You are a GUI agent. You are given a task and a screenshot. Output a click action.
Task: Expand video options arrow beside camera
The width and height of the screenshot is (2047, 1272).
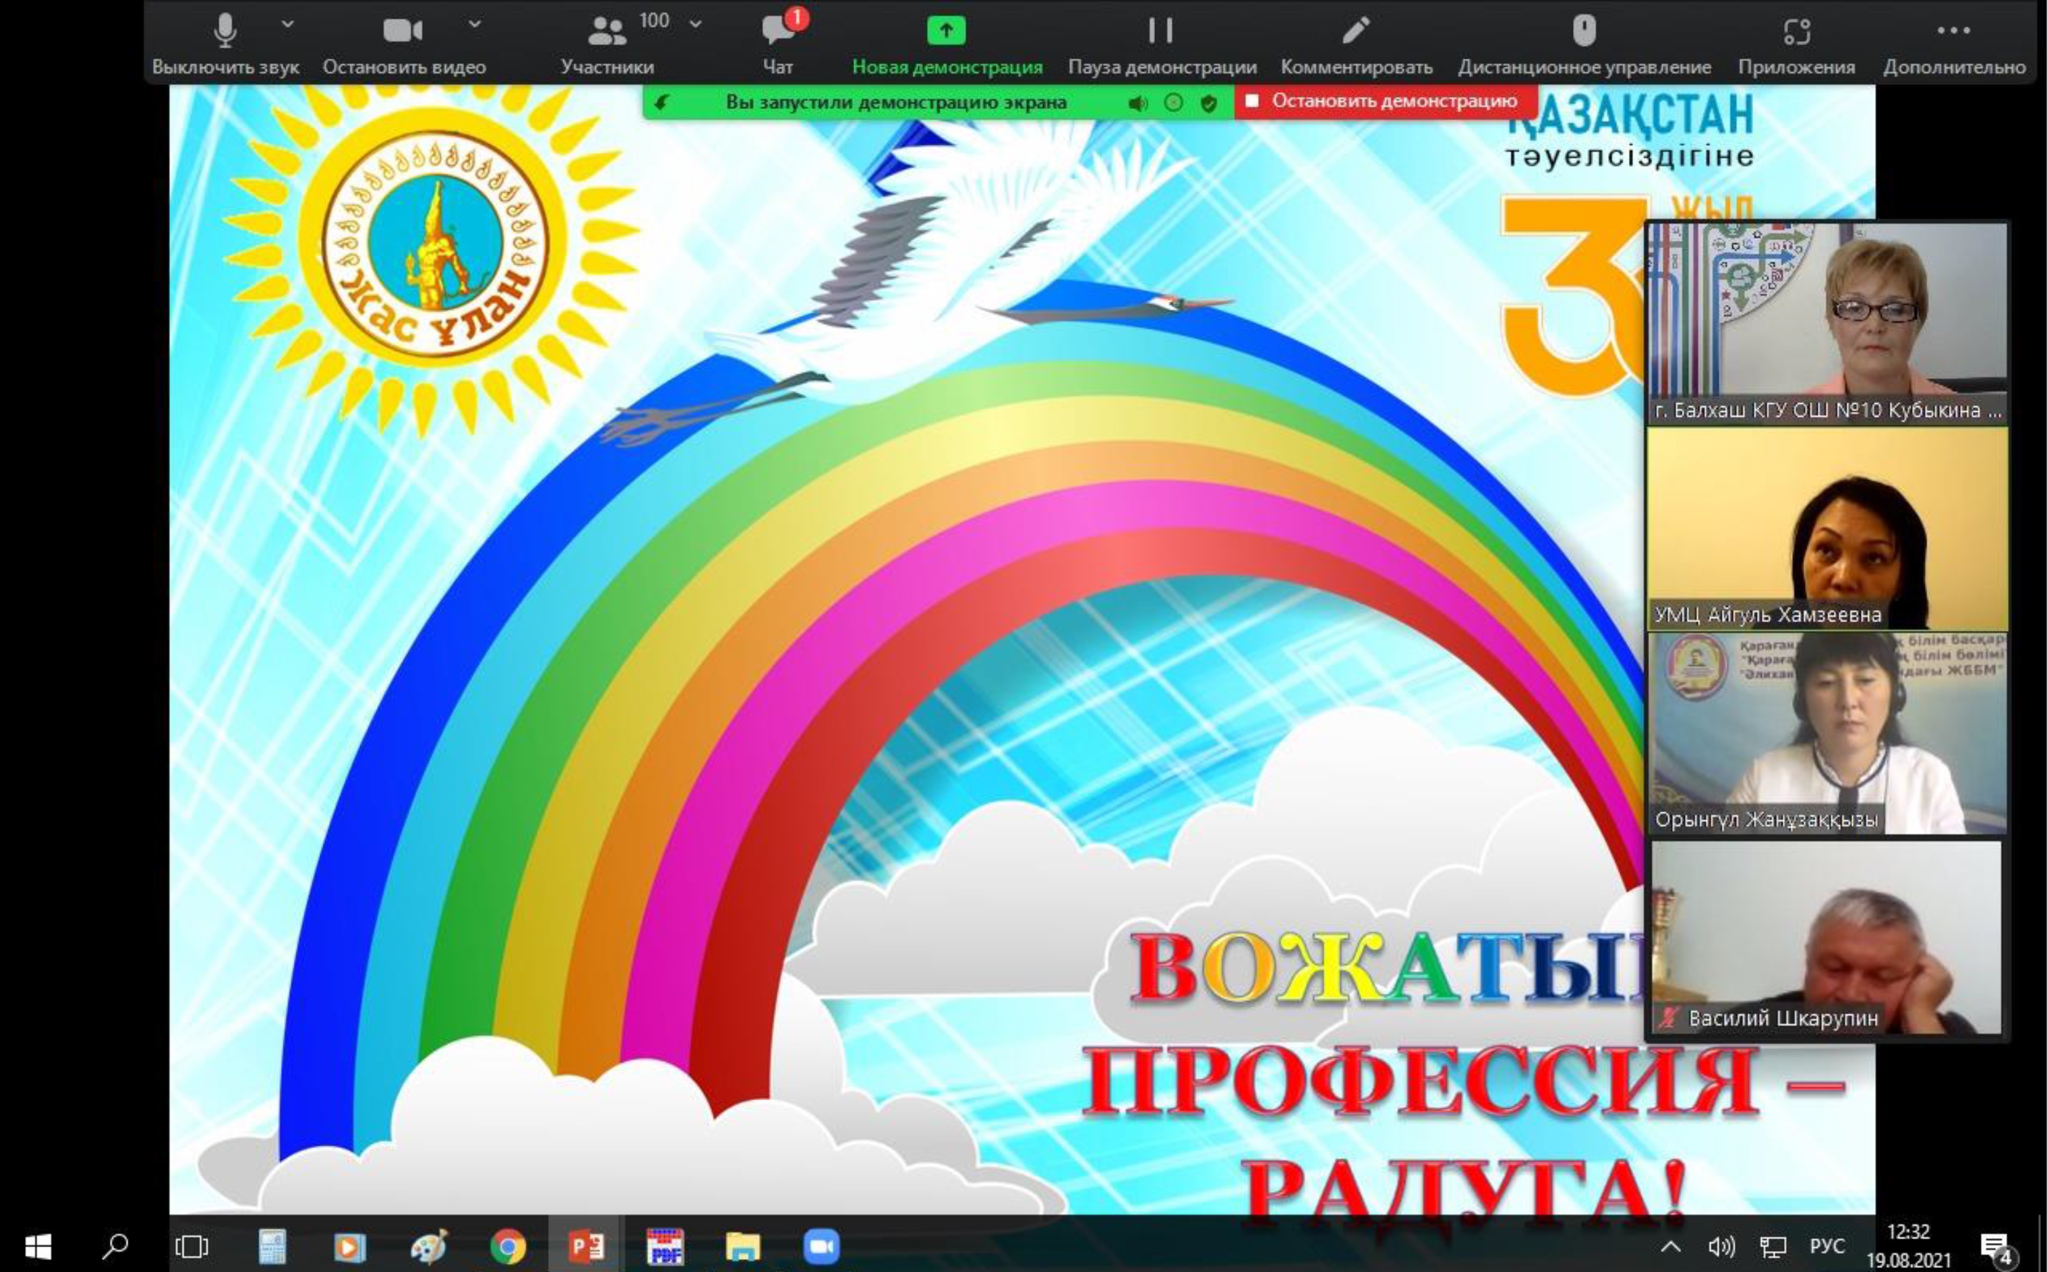[475, 24]
